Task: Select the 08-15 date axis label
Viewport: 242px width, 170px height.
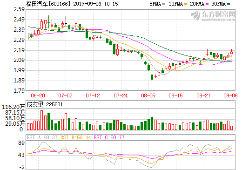Action: pos(176,95)
